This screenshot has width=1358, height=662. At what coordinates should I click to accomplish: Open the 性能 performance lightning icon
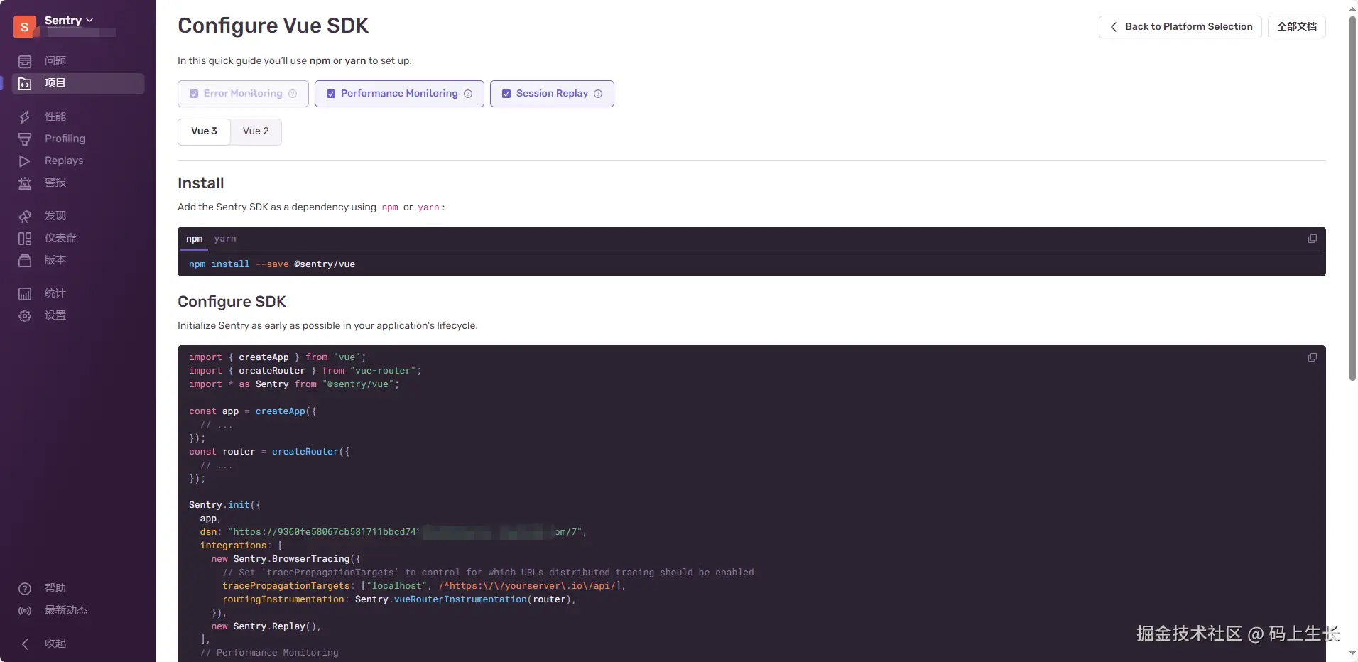coord(25,116)
